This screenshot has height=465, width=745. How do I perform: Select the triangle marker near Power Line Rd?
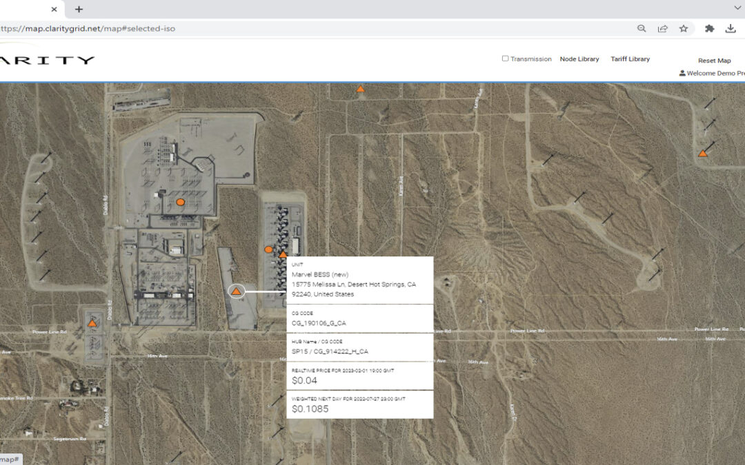[92, 324]
